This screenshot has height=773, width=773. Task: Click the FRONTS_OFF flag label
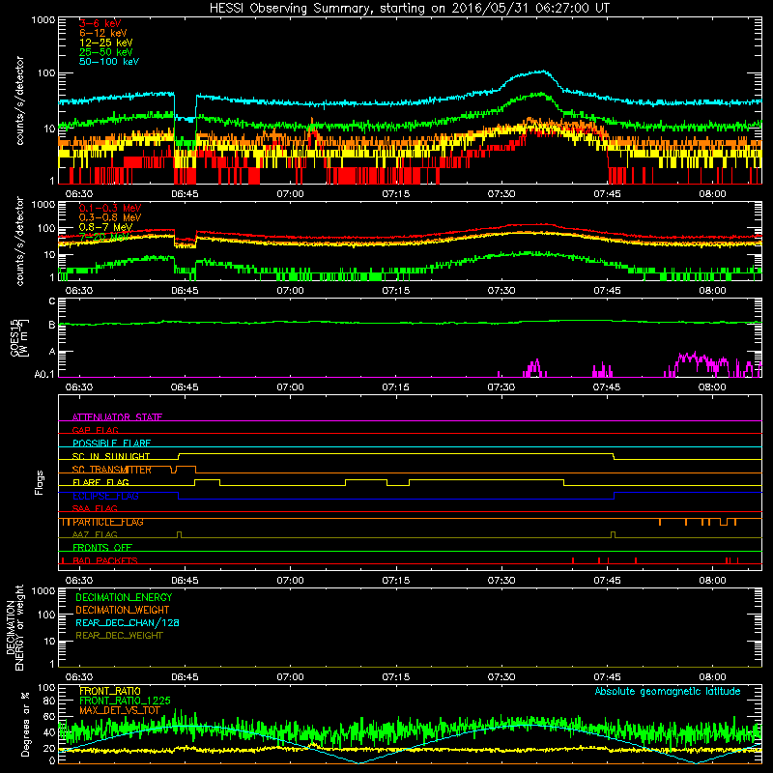tap(102, 548)
